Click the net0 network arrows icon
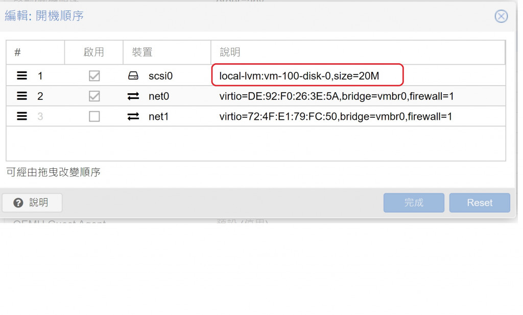 click(x=133, y=96)
